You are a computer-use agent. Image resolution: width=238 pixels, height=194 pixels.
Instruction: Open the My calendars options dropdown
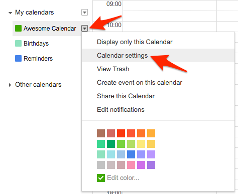84,13
